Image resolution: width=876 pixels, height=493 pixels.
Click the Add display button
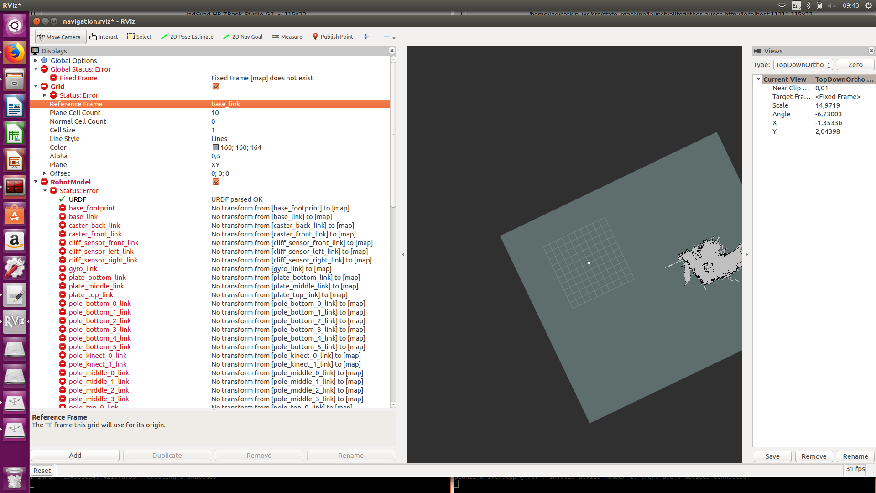pos(75,455)
